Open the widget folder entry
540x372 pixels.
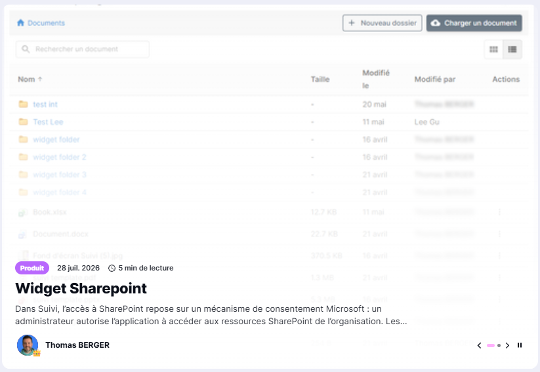tap(56, 139)
